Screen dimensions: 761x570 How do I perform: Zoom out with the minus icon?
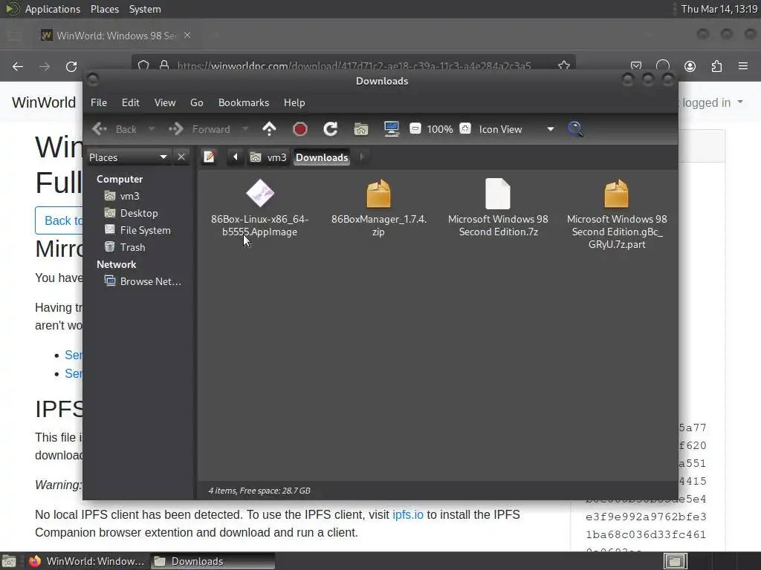(x=415, y=128)
